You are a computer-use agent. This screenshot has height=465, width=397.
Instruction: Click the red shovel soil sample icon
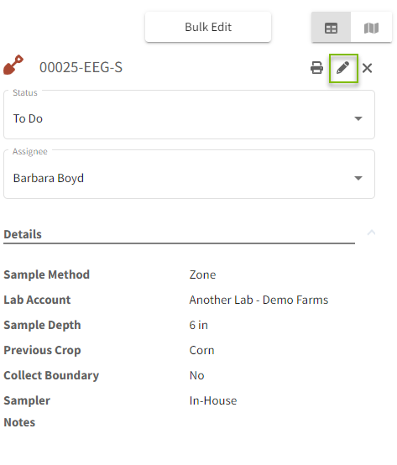pyautogui.click(x=13, y=65)
